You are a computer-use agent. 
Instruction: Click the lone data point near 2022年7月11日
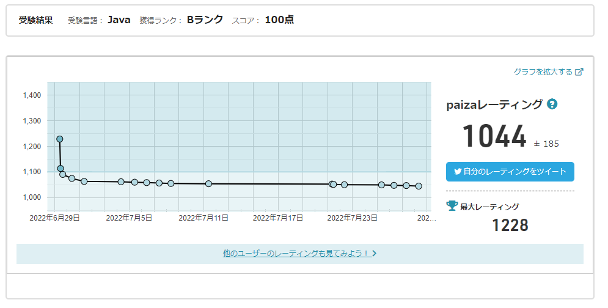tap(208, 183)
